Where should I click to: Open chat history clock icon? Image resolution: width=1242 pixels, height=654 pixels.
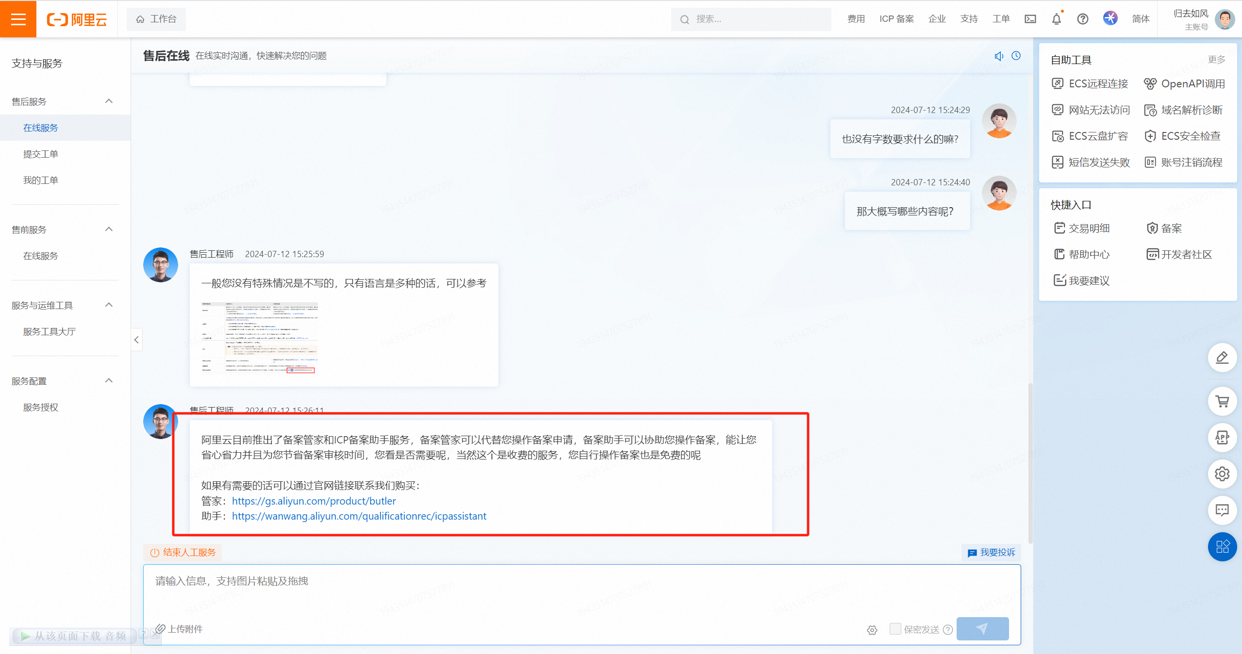click(1016, 56)
